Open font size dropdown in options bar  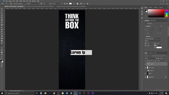pyautogui.click(x=46, y=4)
